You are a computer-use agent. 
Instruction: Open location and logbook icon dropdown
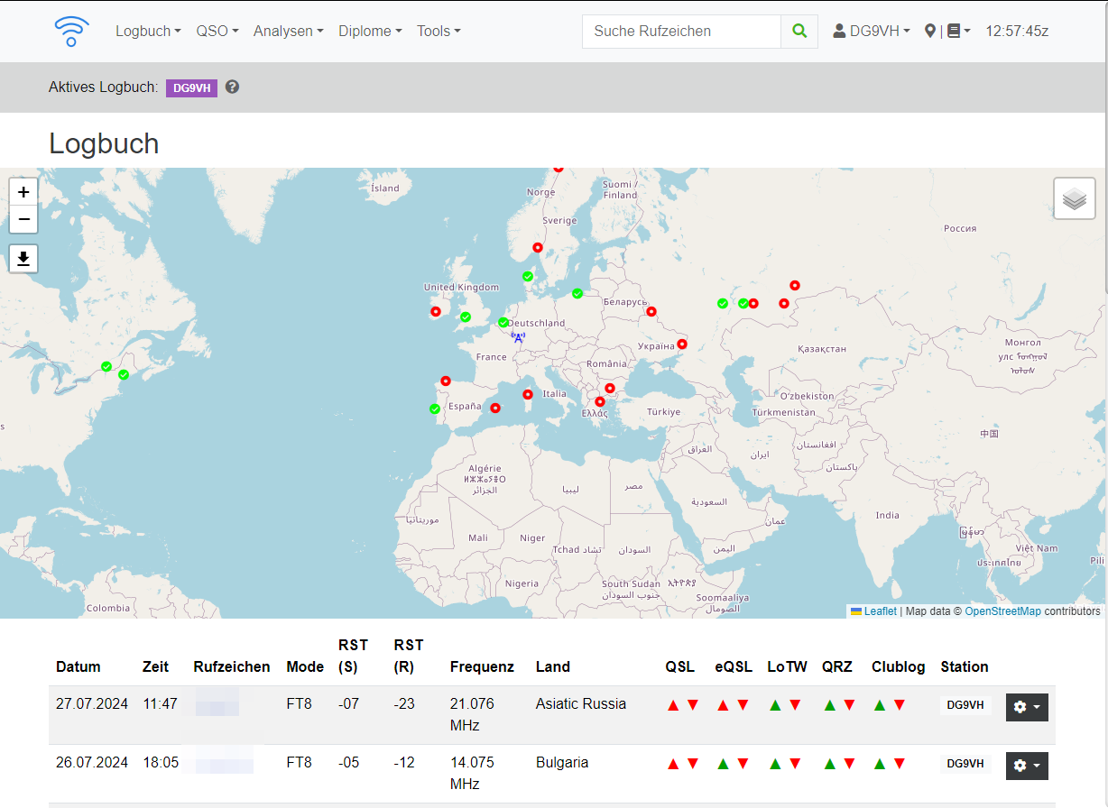(x=947, y=31)
